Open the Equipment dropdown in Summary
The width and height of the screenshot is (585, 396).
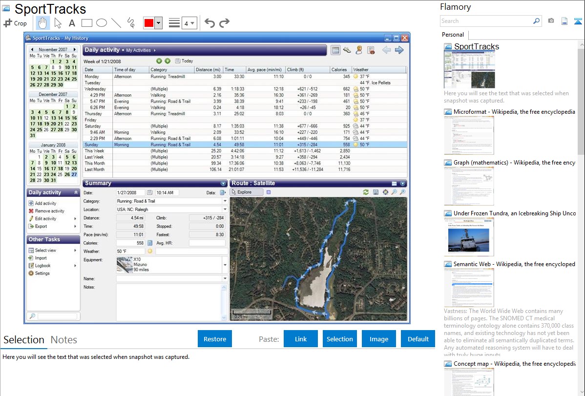(225, 265)
